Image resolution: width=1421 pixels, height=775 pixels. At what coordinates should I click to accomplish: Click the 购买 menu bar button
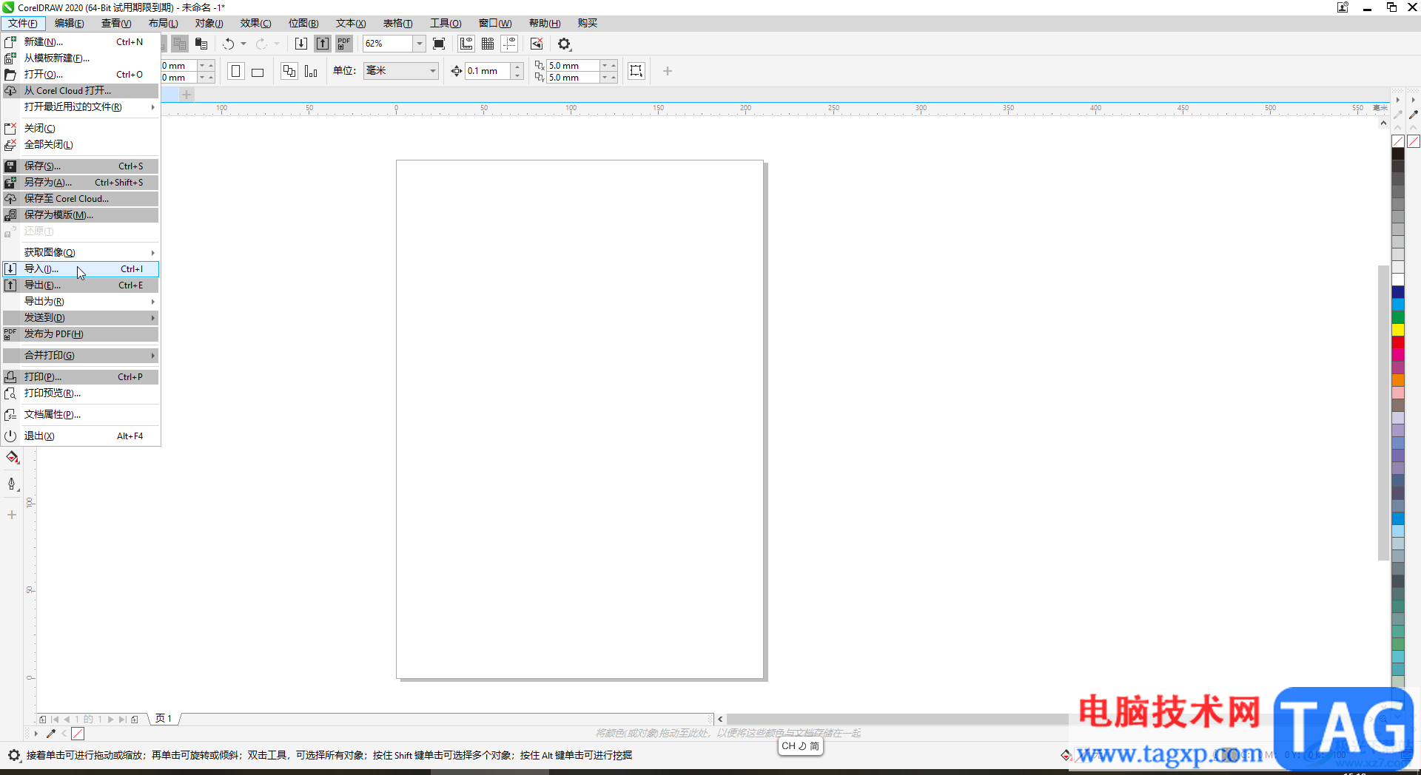point(588,23)
